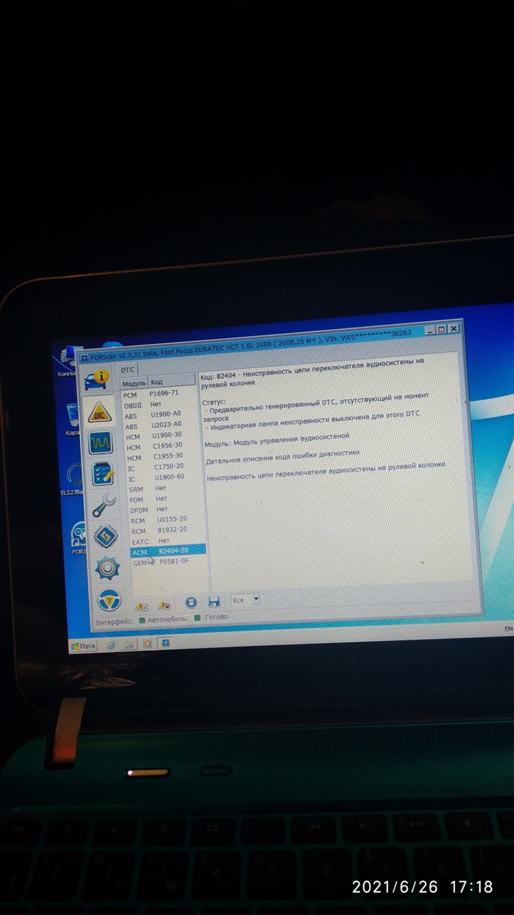Click the reset DTC toolbar icon
Image resolution: width=514 pixels, height=915 pixels.
pos(164,605)
